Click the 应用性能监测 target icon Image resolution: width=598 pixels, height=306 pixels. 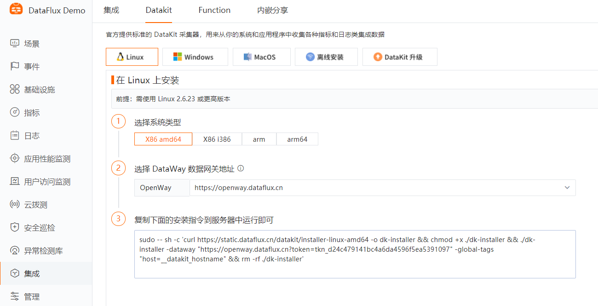(x=15, y=159)
